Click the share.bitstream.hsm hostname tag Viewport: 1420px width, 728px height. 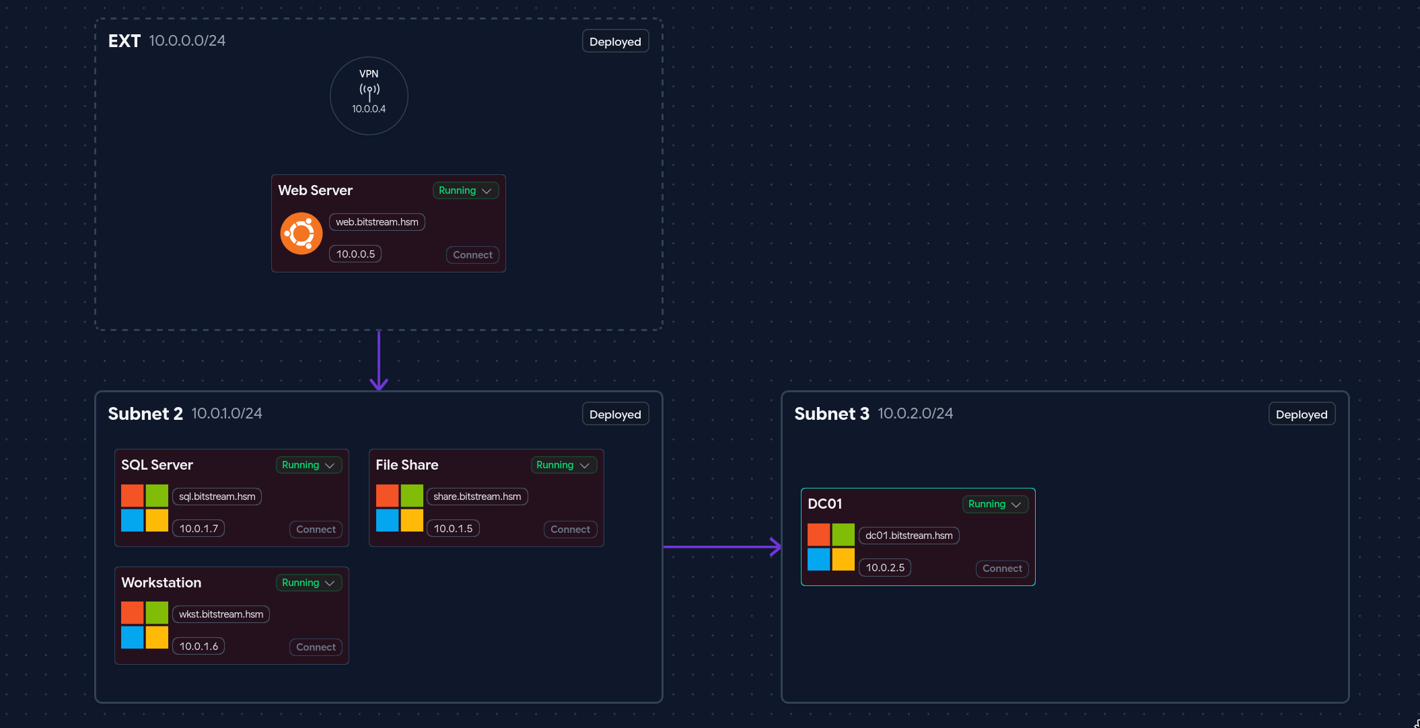(x=477, y=497)
